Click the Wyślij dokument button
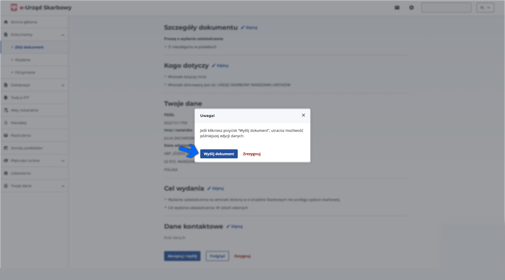 [x=219, y=154]
